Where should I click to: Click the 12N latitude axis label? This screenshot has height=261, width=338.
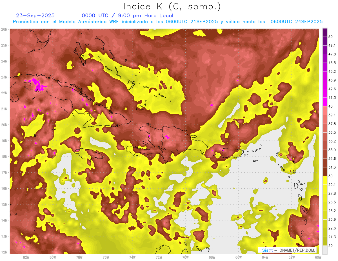pos(4,252)
